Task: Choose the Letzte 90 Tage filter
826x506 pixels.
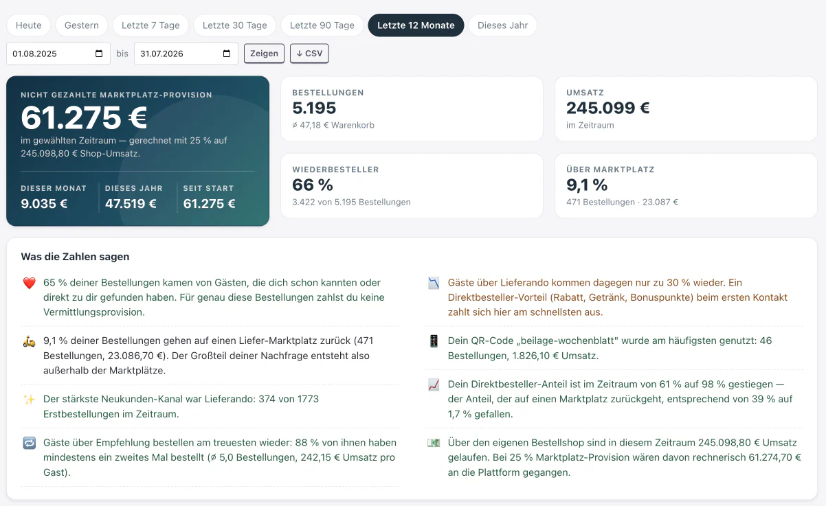Action: tap(322, 25)
